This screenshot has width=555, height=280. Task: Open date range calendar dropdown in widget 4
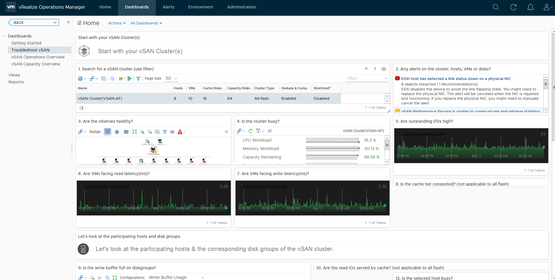point(260,131)
